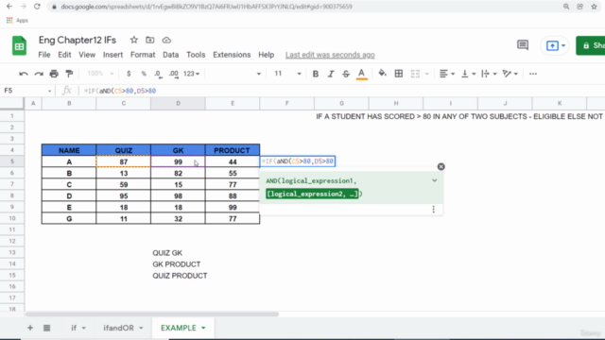
Task: Open zoom level 100% dropdown
Action: pyautogui.click(x=100, y=74)
